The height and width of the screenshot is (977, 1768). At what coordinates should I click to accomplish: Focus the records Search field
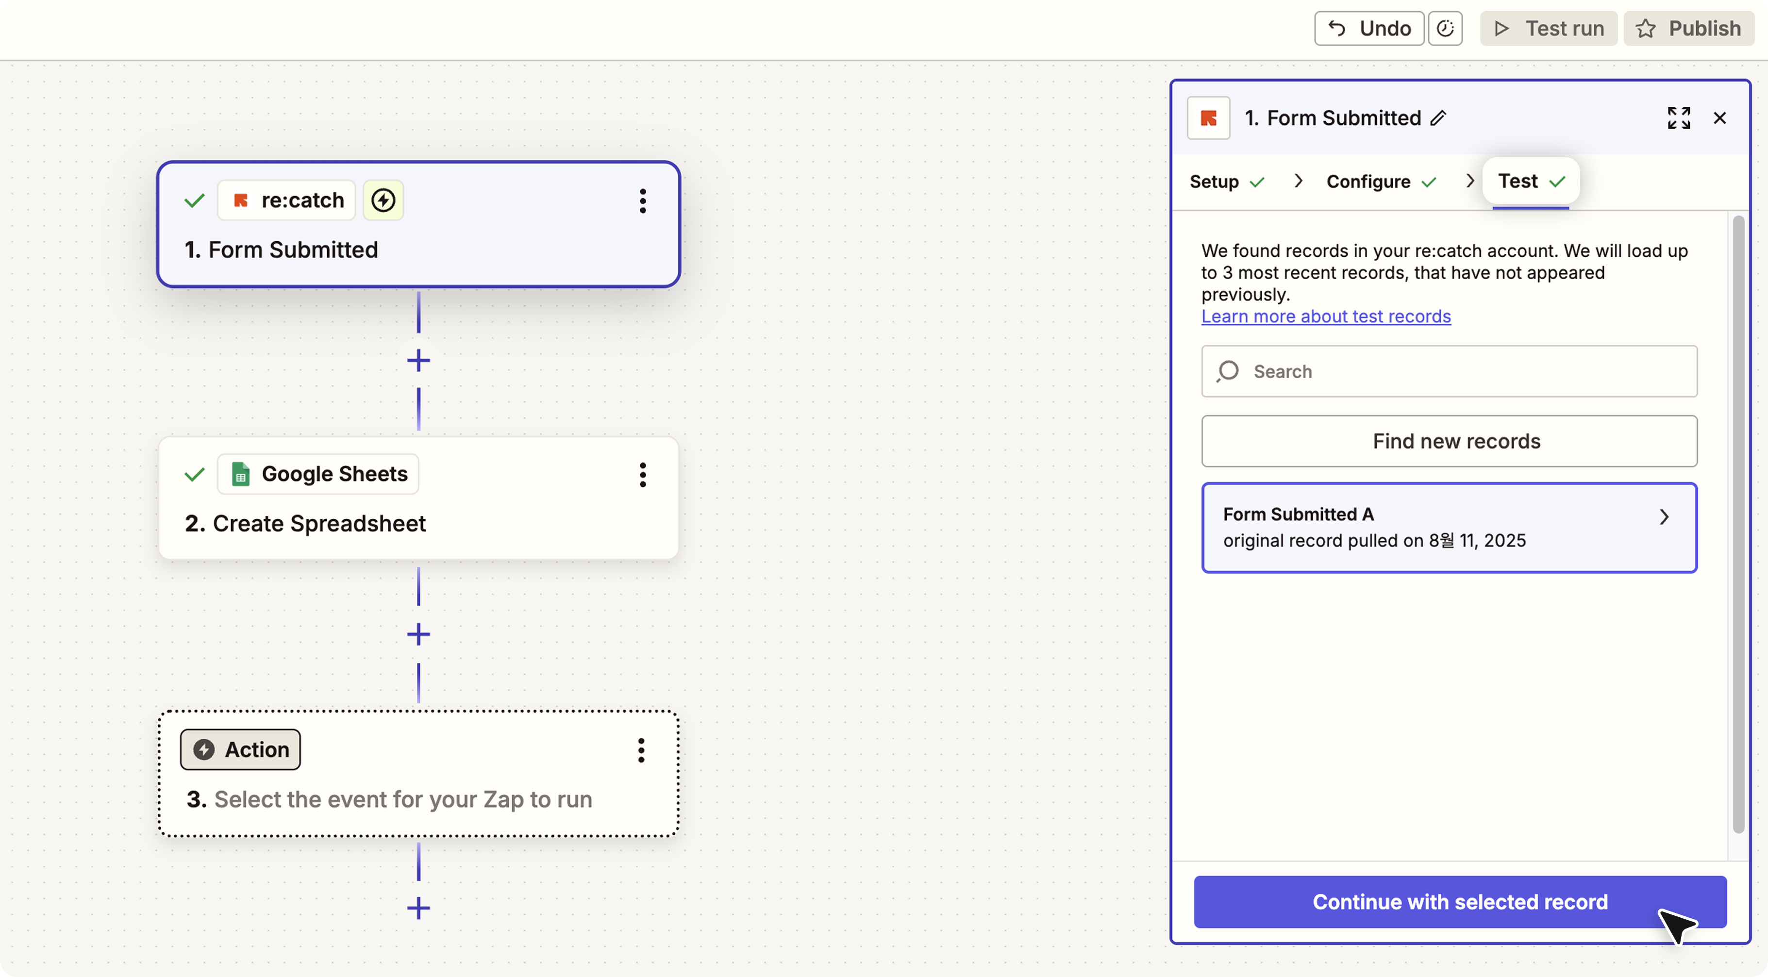(x=1449, y=371)
